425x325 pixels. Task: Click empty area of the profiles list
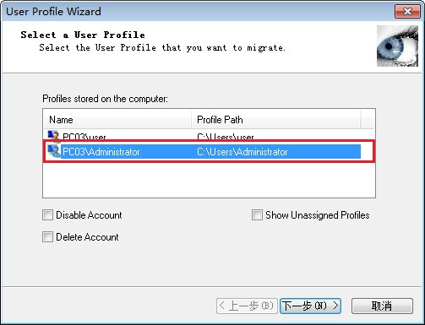point(209,180)
